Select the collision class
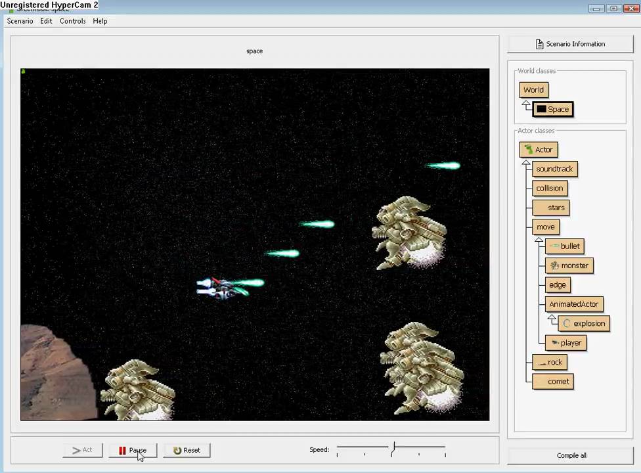The height and width of the screenshot is (473, 641). 550,188
